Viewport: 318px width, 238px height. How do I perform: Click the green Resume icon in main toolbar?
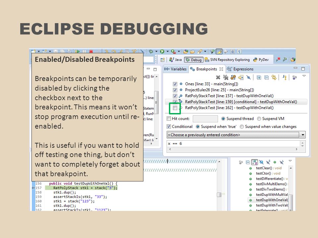[x=78, y=52]
